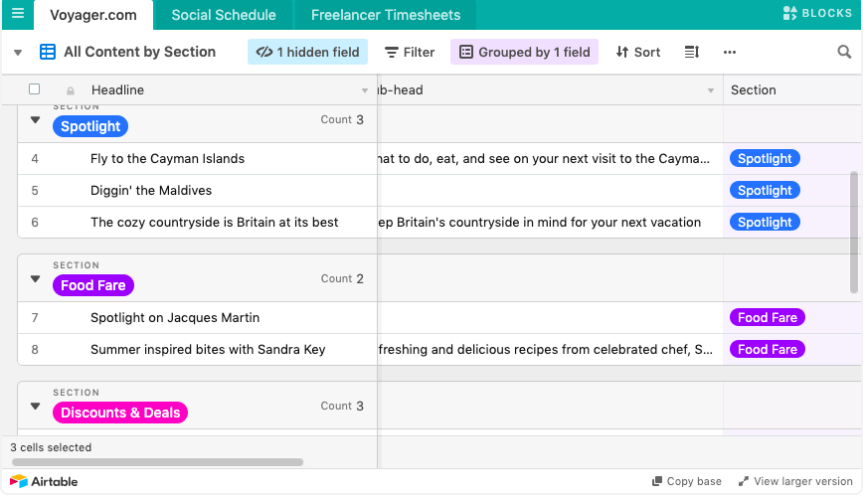Screen dimensions: 865x499
Task: Open the views list dropdown arrow
Action: (x=18, y=52)
